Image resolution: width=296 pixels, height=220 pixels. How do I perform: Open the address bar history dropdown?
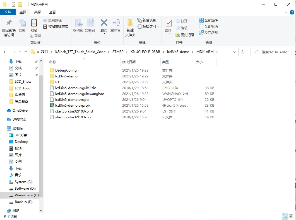(234, 52)
